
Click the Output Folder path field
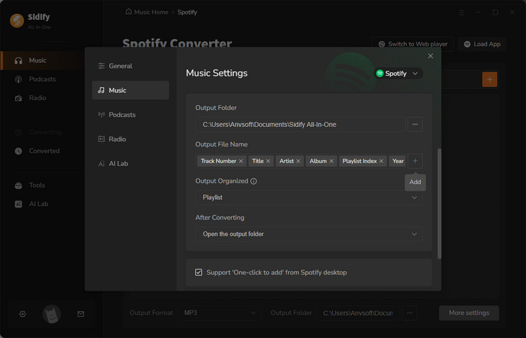click(x=300, y=124)
